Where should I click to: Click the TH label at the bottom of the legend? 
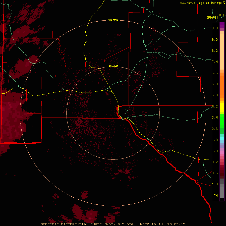pyautogui.click(x=216, y=196)
